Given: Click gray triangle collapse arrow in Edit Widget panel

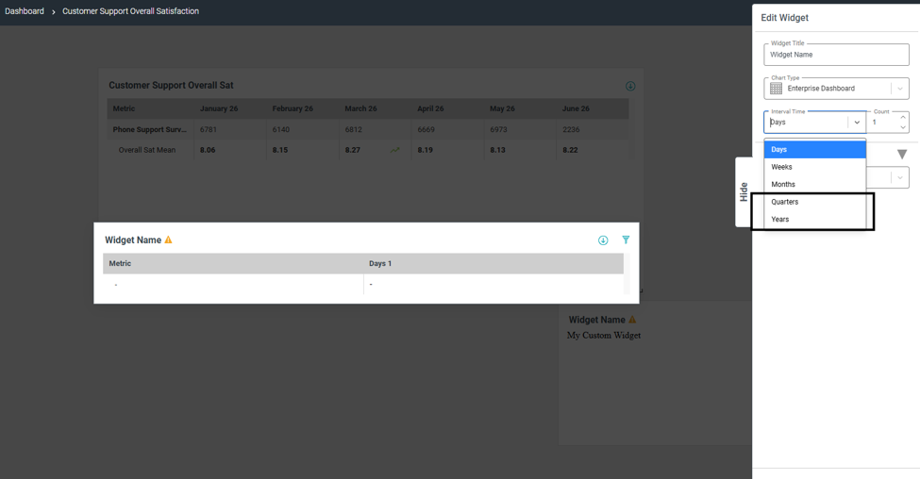Looking at the screenshot, I should [902, 155].
